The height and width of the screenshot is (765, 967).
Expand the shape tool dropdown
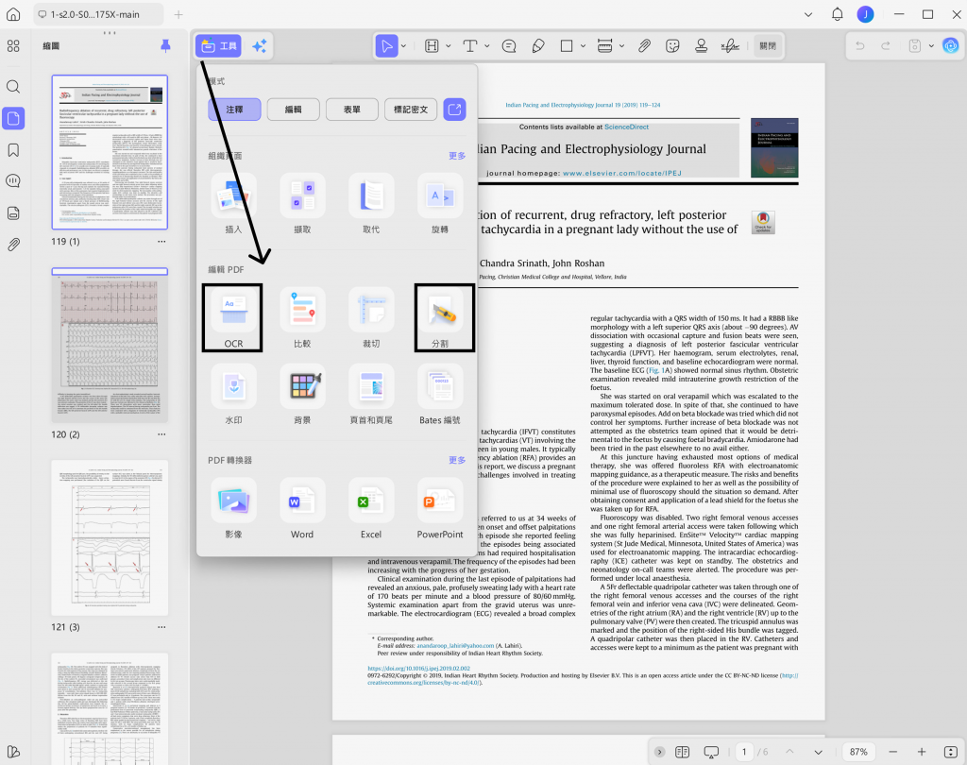click(x=583, y=45)
